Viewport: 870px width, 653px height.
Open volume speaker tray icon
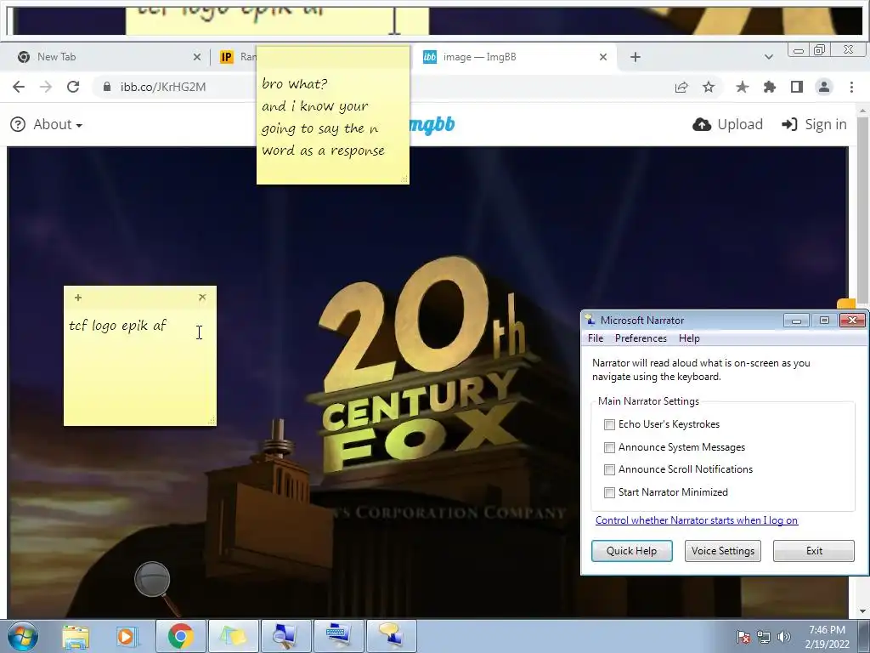click(x=784, y=637)
